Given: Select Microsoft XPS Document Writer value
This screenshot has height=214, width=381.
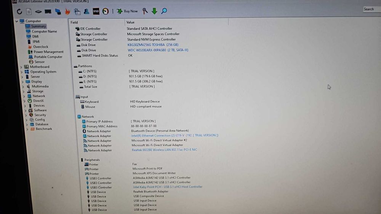Looking at the screenshot, I should pyautogui.click(x=154, y=173).
